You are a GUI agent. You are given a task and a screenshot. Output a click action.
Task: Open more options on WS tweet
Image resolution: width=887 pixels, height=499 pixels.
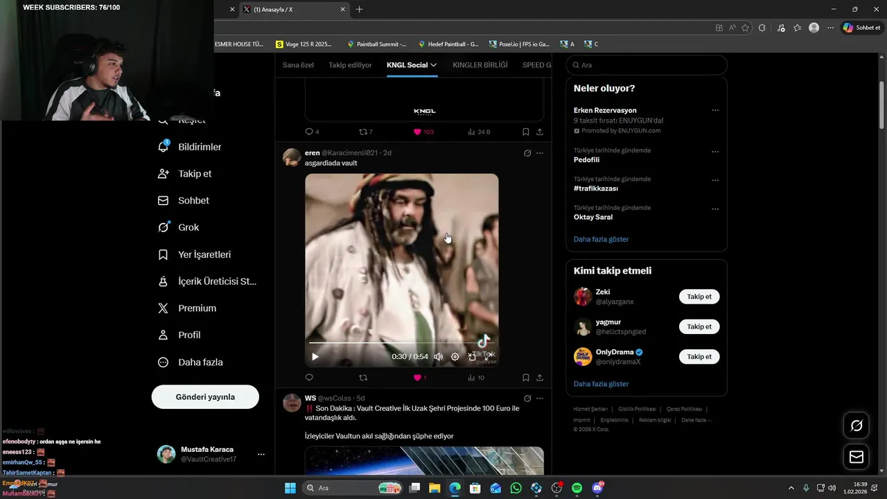click(540, 399)
